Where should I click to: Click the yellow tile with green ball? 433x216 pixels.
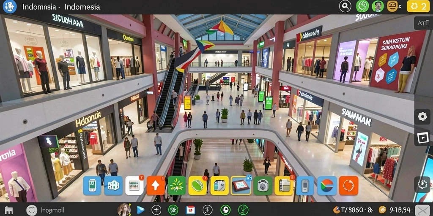tap(198, 186)
